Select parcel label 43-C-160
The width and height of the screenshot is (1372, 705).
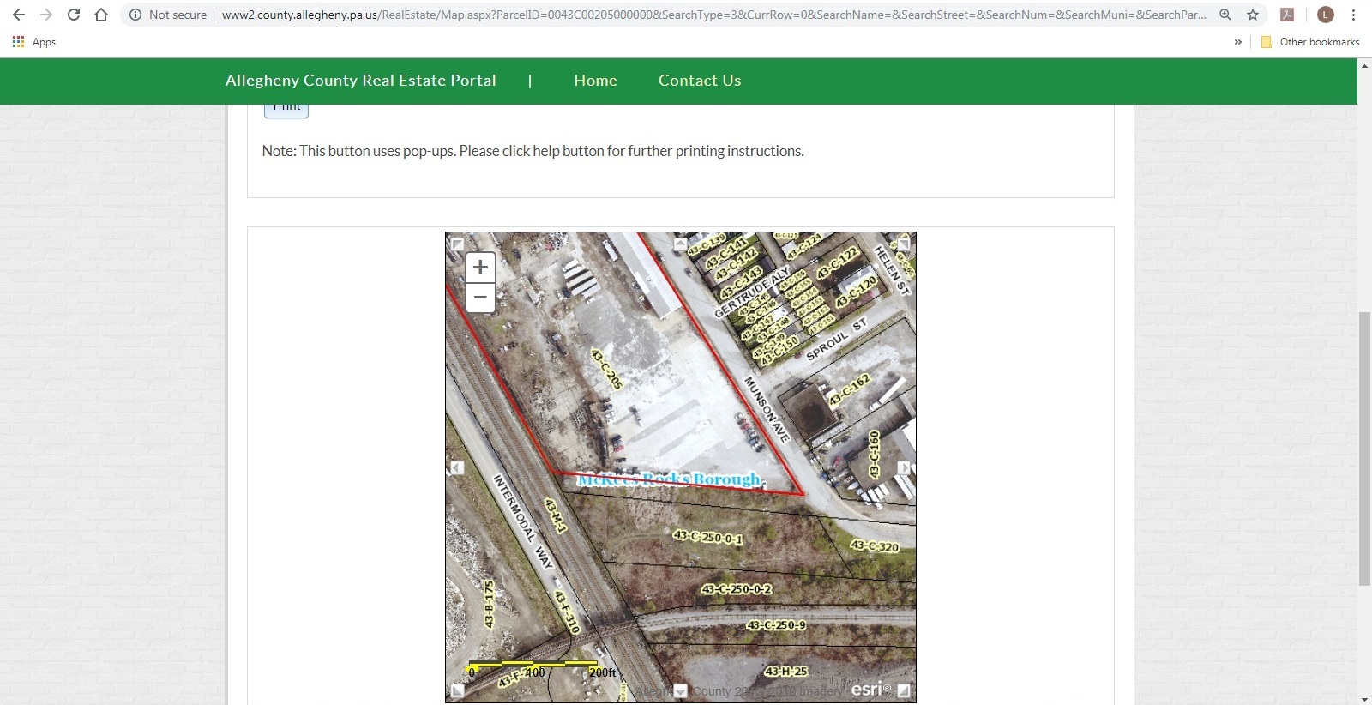point(874,454)
